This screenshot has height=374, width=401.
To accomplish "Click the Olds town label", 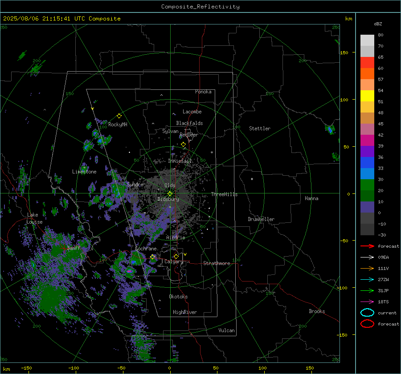I will click(x=170, y=185).
